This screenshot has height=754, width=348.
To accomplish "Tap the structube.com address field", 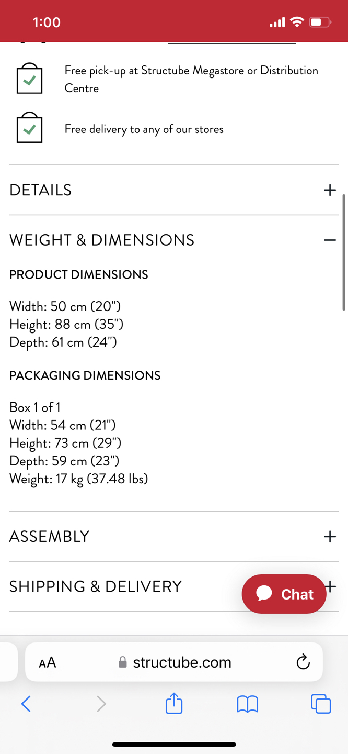I will [x=174, y=662].
